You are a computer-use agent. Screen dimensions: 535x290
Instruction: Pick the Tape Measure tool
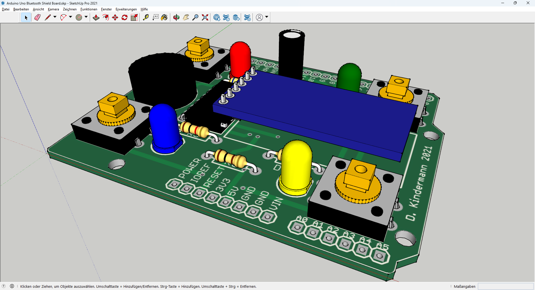pos(146,18)
